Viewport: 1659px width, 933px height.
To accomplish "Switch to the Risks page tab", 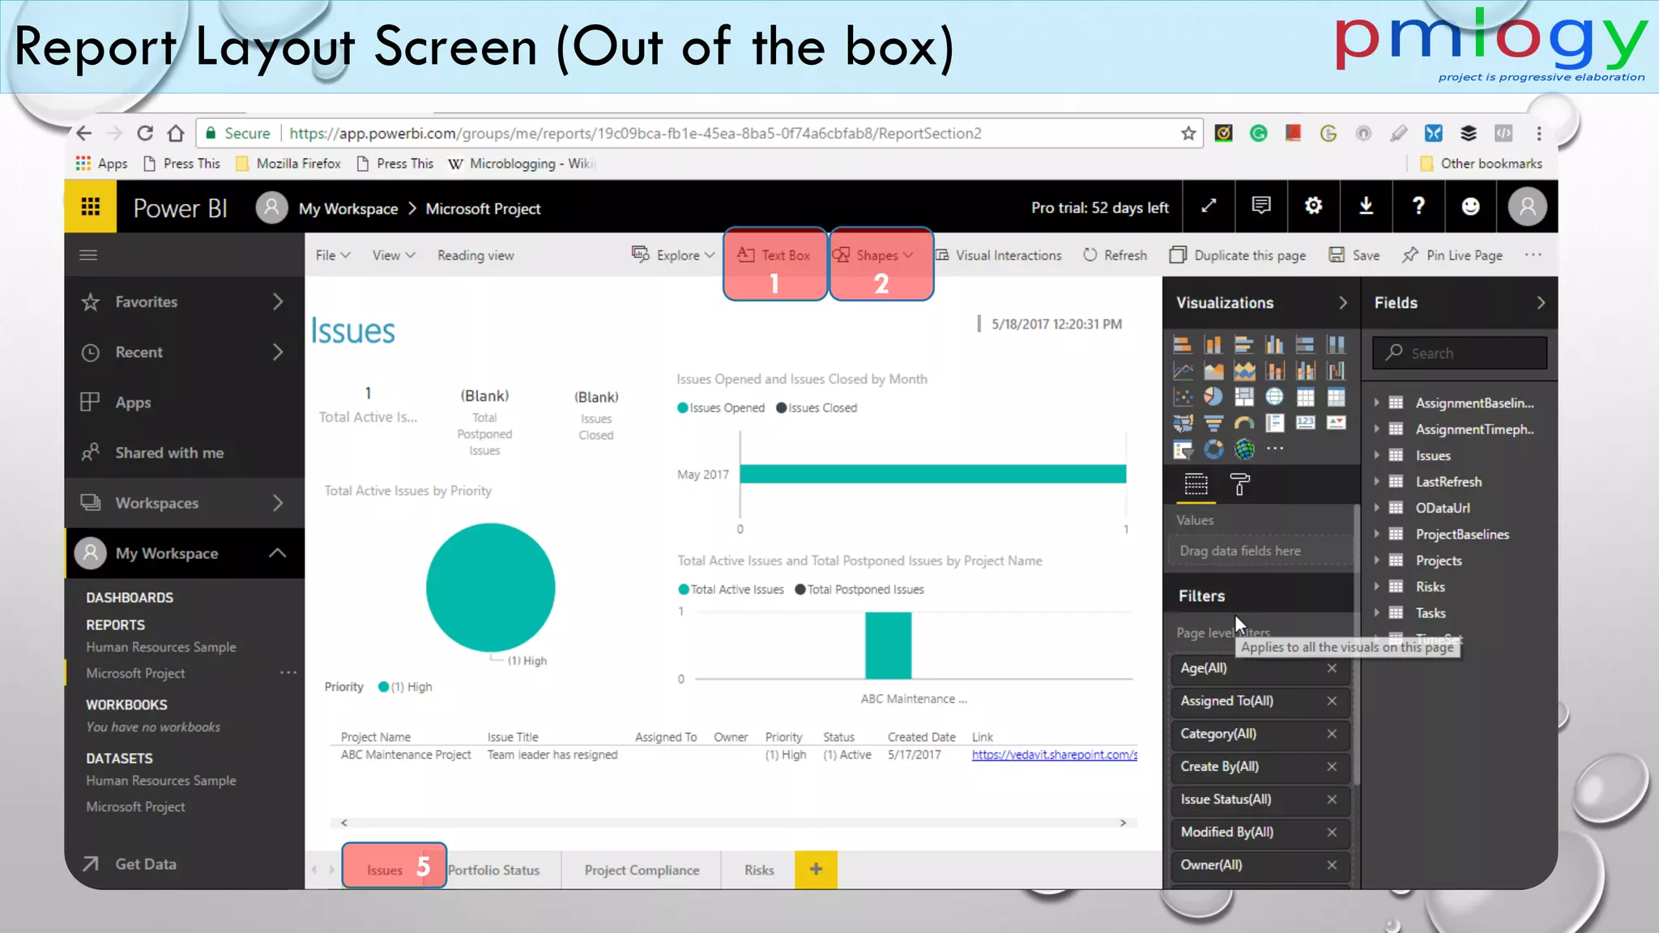I will point(759,870).
